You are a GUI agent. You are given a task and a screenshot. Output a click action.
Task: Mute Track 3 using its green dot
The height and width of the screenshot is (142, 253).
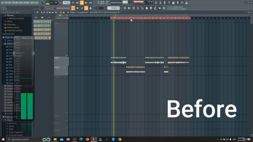click(x=67, y=65)
